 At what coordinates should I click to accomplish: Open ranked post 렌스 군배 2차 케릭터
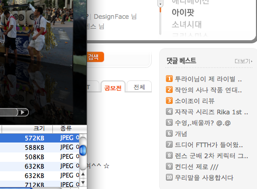[x=211, y=156]
